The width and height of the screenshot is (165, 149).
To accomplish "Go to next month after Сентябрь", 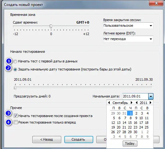I will coord(131,103).
